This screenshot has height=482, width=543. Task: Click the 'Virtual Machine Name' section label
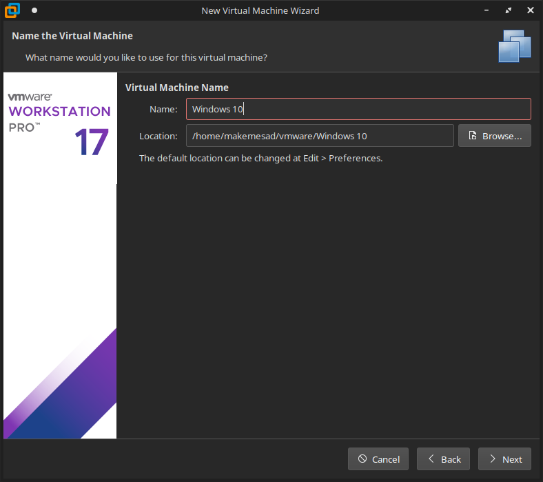pyautogui.click(x=177, y=88)
